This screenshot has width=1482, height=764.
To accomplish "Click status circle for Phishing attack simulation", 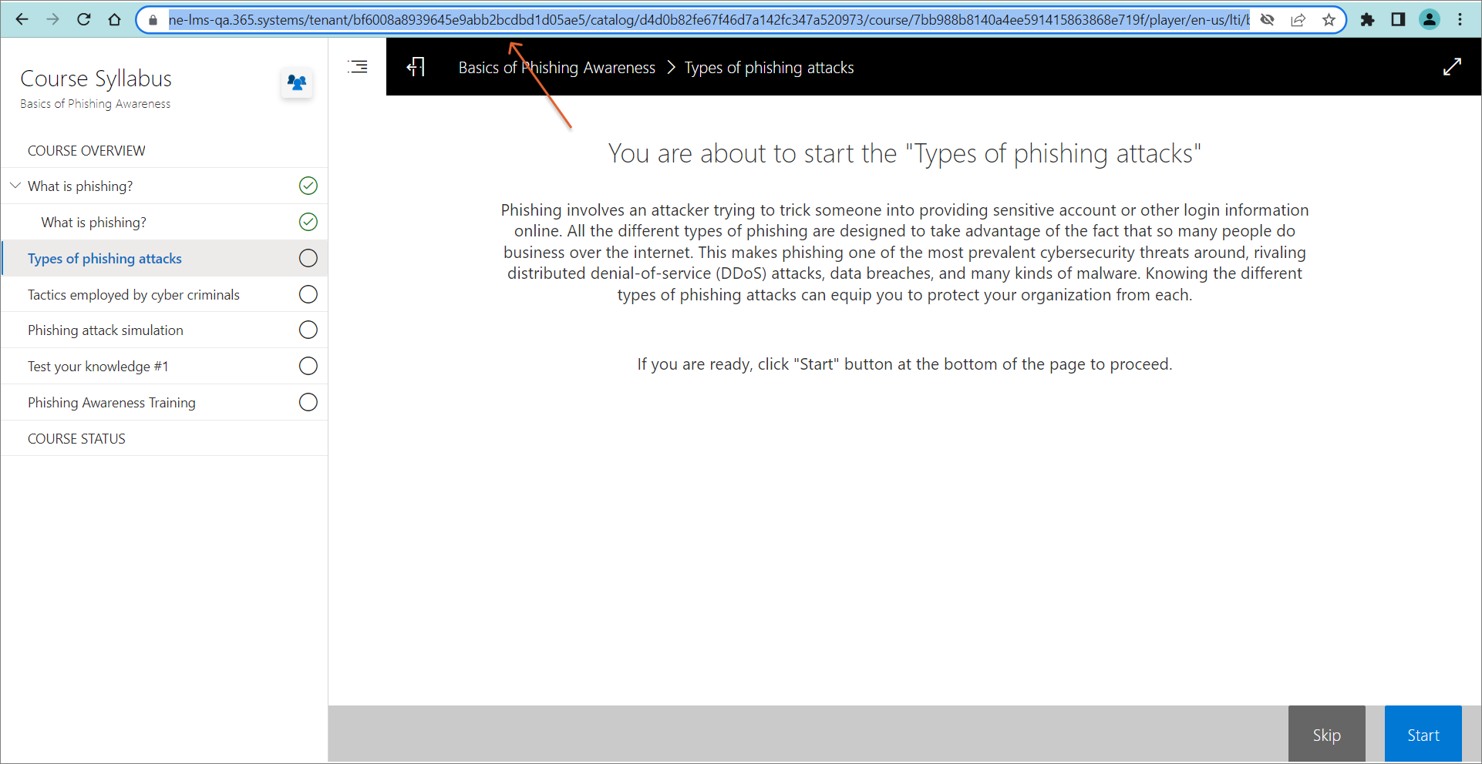I will point(308,330).
